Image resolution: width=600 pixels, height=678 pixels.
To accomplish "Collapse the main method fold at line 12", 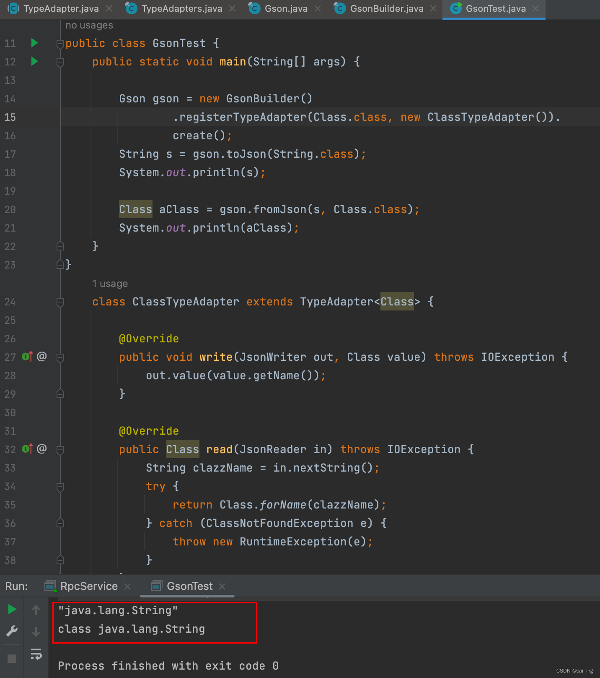I will [x=60, y=62].
